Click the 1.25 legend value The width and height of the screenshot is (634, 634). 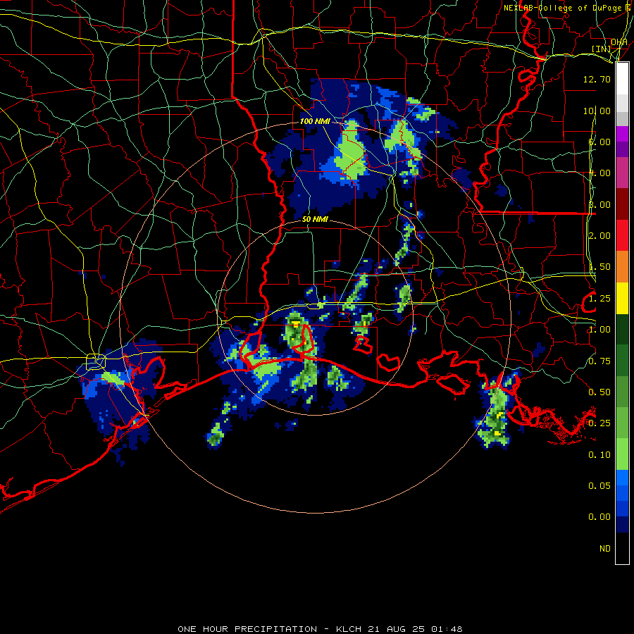pyautogui.click(x=599, y=299)
